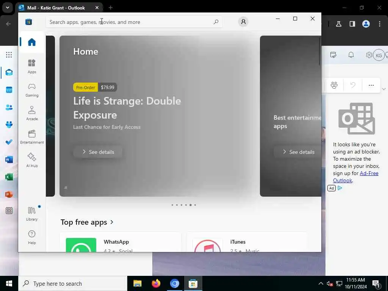Open the AI Hub section
Image resolution: width=388 pixels, height=291 pixels.
pos(32,160)
